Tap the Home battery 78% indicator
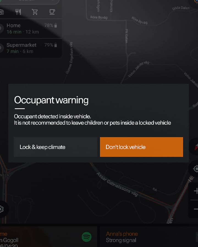The width and height of the screenshot is (198, 247). 51,25
